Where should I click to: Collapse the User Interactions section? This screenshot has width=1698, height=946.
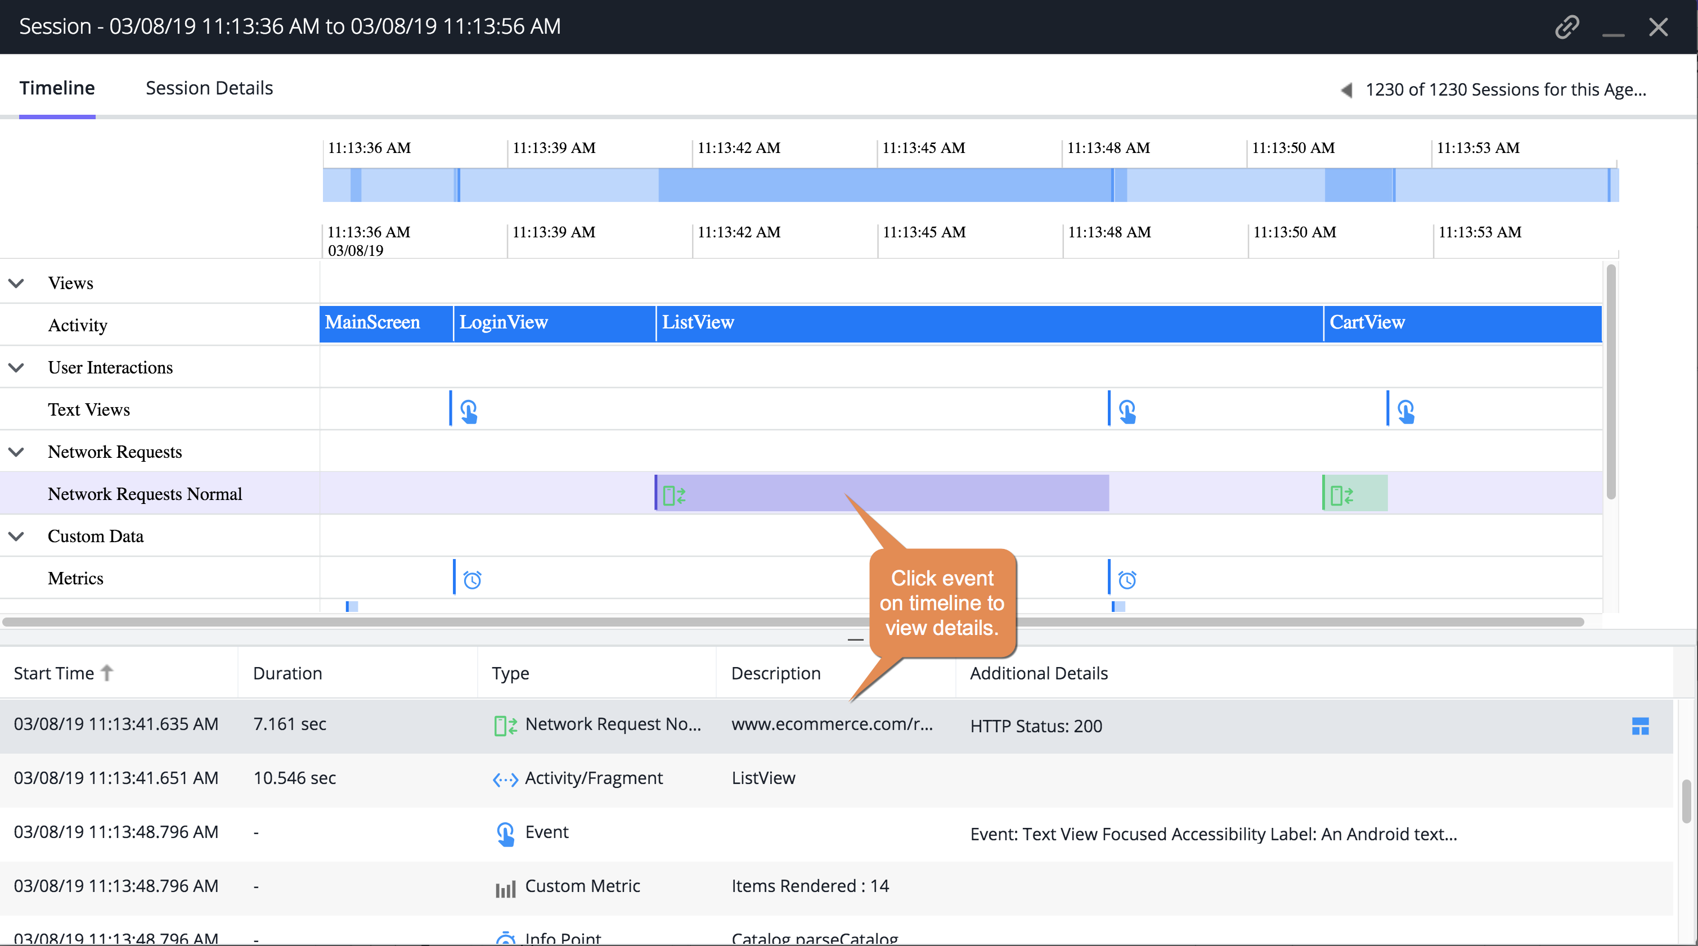tap(16, 368)
